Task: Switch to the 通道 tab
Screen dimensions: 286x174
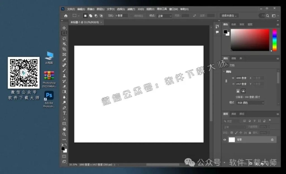Action: [x=234, y=114]
